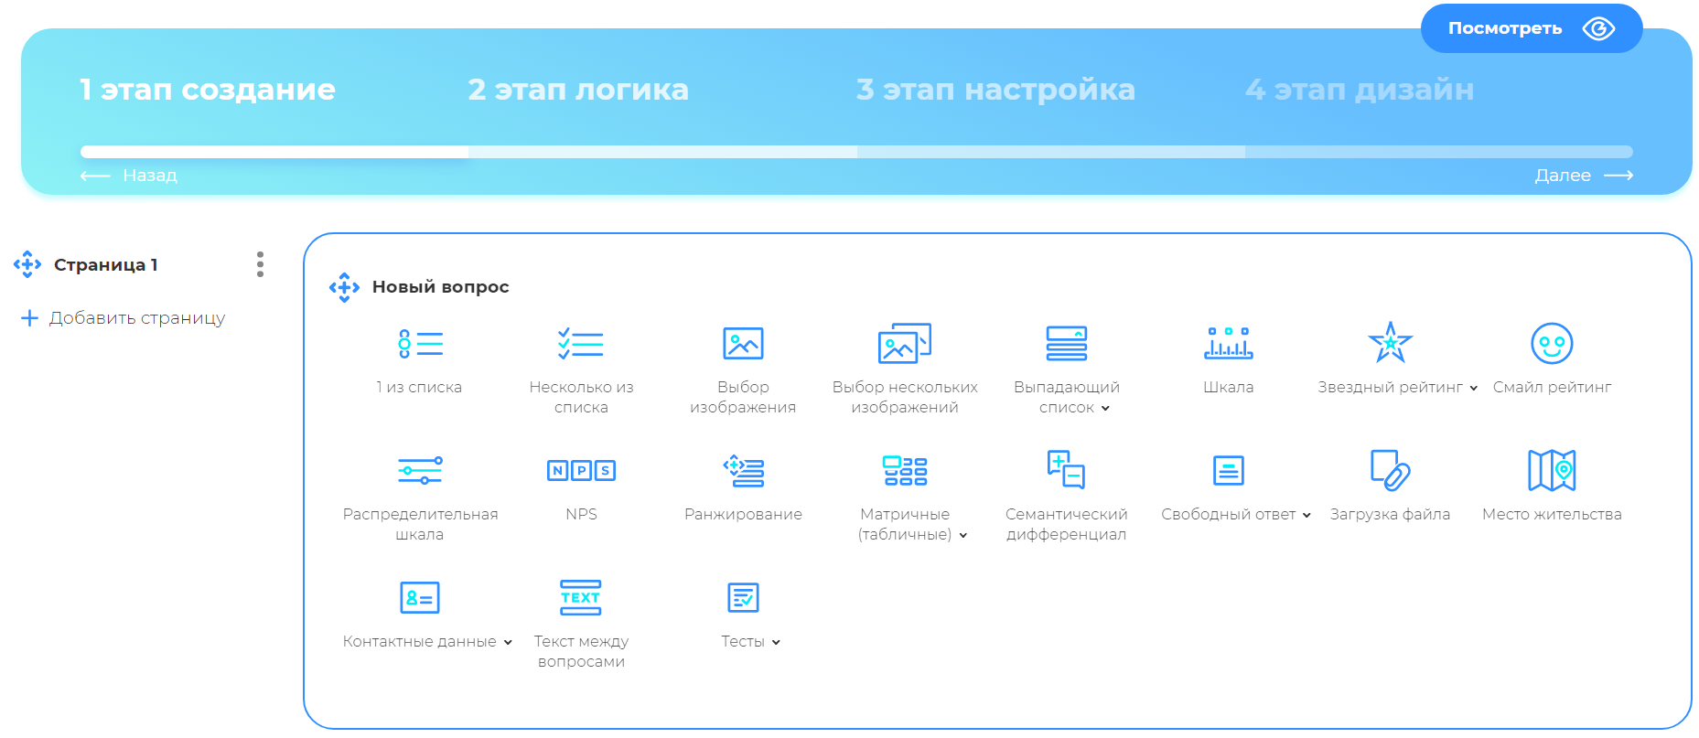Click 'Далее' to proceed forward
This screenshot has width=1699, height=738.
pos(1583,176)
